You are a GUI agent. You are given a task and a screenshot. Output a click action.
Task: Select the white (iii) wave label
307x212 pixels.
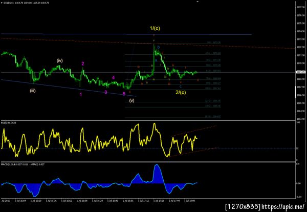tap(33, 91)
